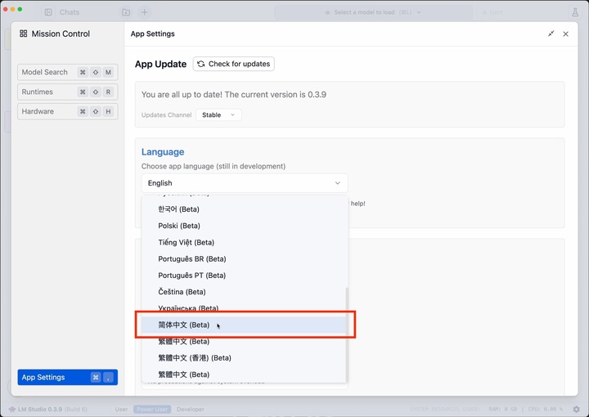Click the CPU usage readout
Viewport: 589px width, 417px height.
point(546,409)
